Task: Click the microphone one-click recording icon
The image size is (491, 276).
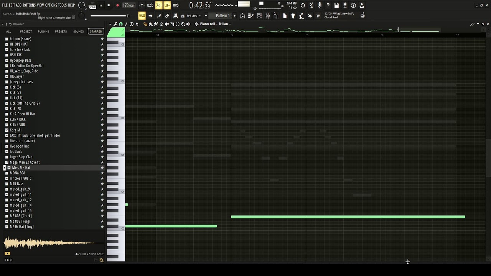Action: [x=320, y=5]
